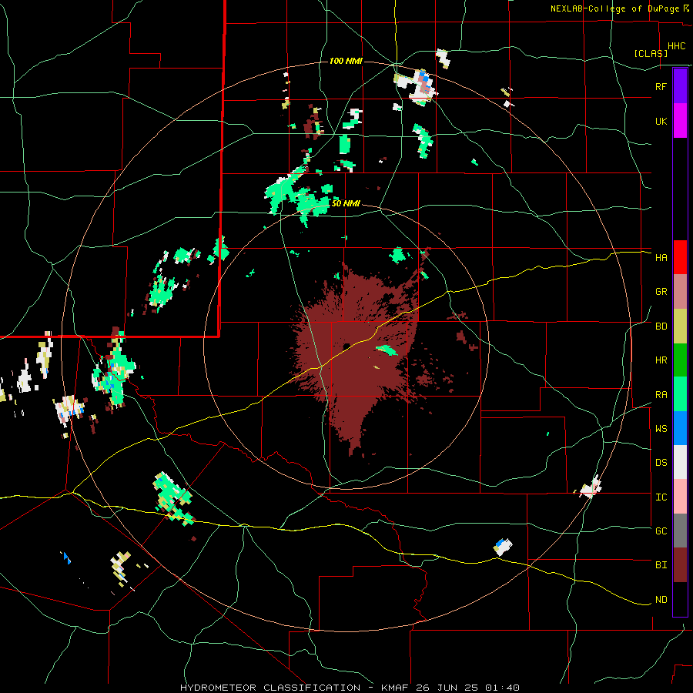This screenshot has height=693, width=693.
Task: Click the RF legend label
Action: pyautogui.click(x=661, y=86)
